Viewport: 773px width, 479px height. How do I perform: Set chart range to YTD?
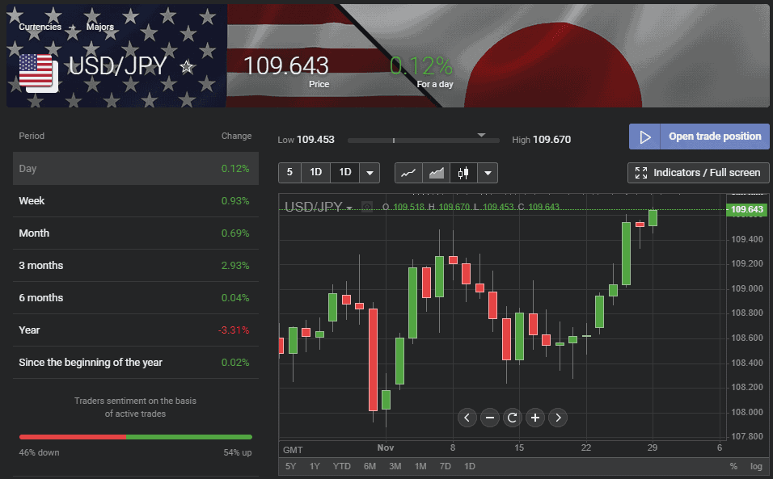[x=342, y=466]
